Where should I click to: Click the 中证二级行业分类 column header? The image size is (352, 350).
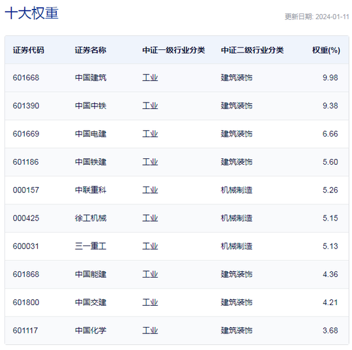pos(252,50)
